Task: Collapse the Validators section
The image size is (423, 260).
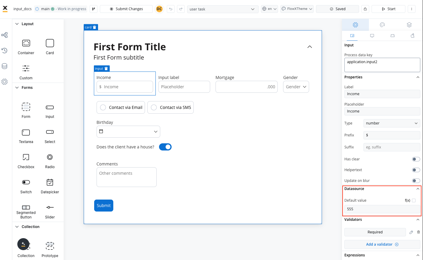Action: [418, 220]
